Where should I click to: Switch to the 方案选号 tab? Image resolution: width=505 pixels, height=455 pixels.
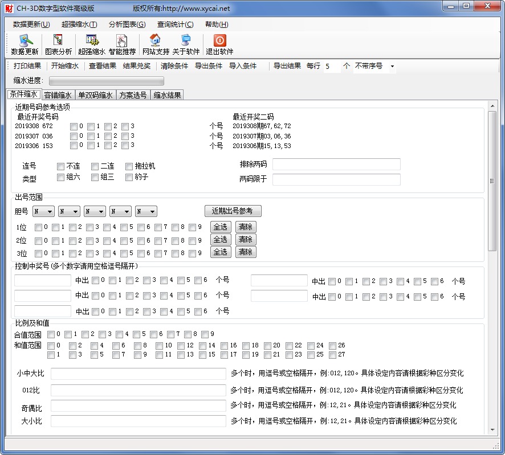tap(133, 95)
